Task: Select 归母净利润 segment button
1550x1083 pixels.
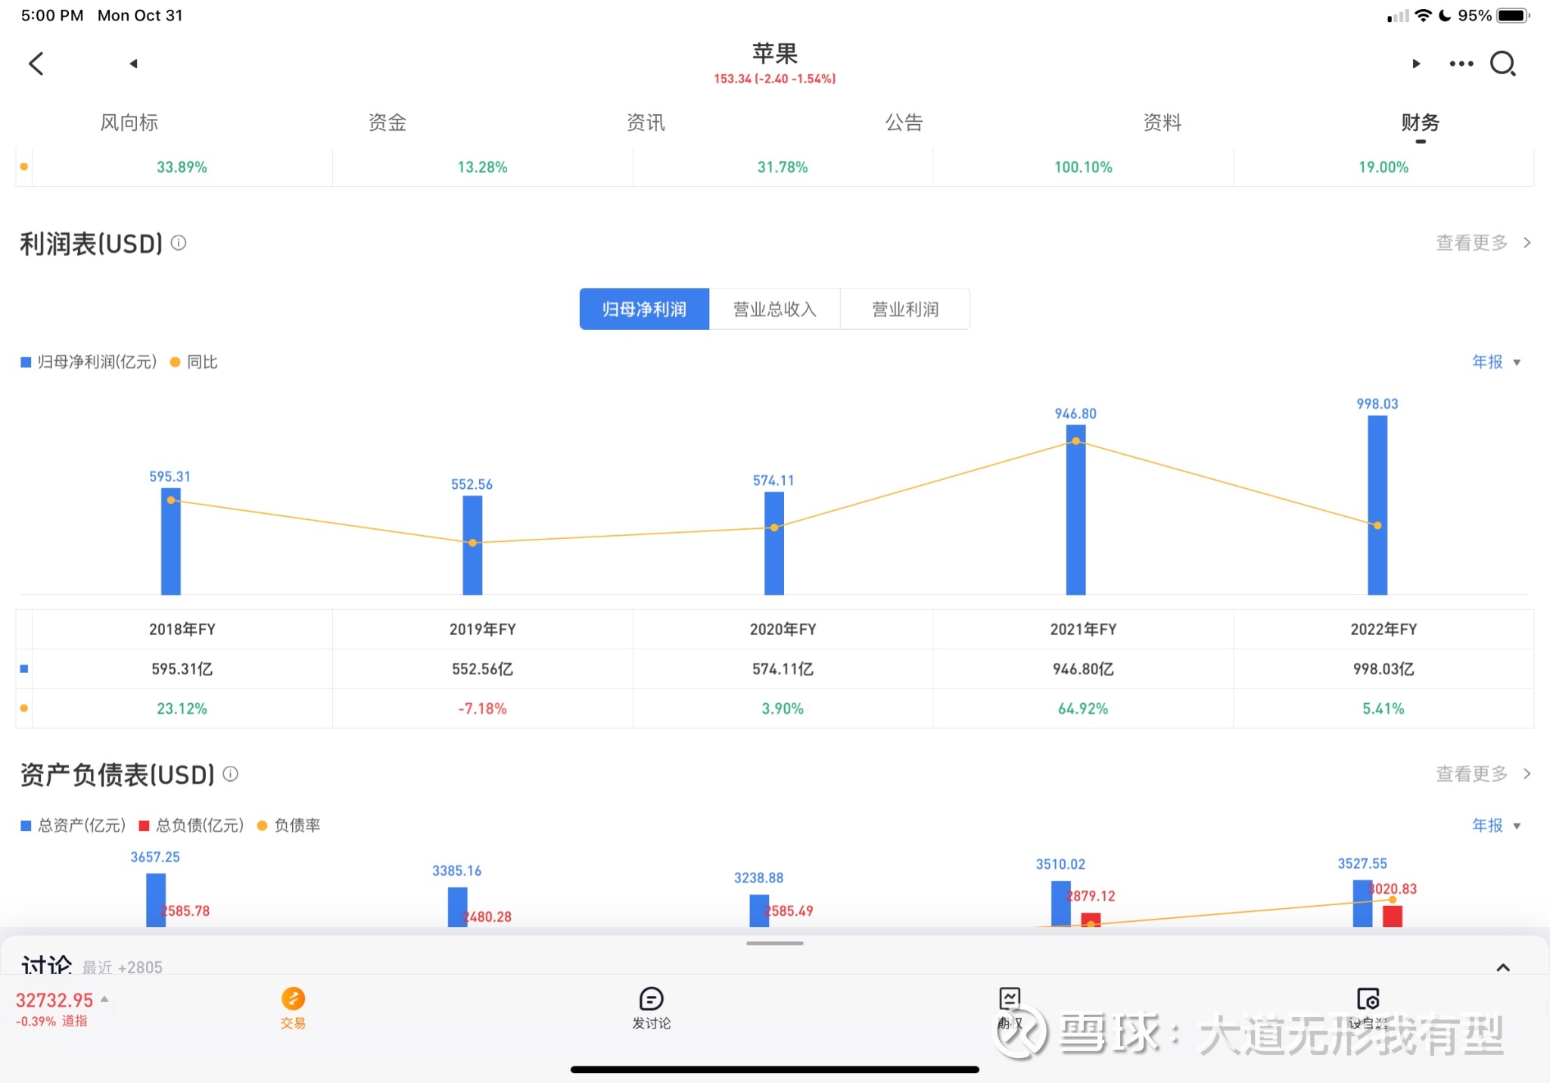Action: [x=644, y=309]
